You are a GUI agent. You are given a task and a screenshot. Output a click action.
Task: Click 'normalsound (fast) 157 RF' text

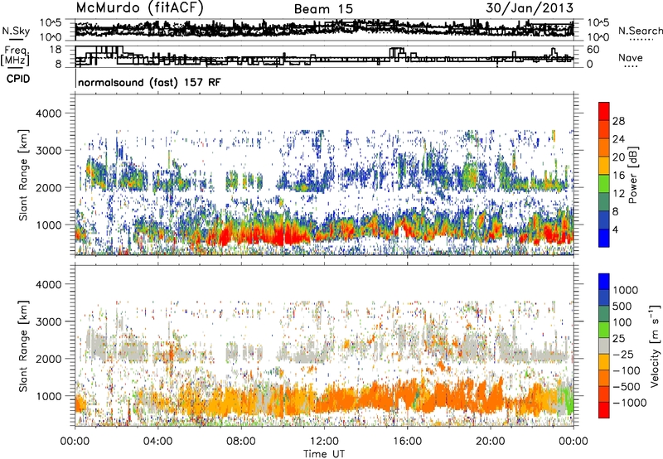pos(149,82)
